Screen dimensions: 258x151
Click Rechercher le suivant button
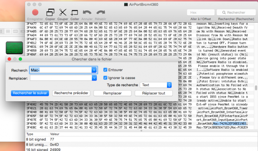30,93
